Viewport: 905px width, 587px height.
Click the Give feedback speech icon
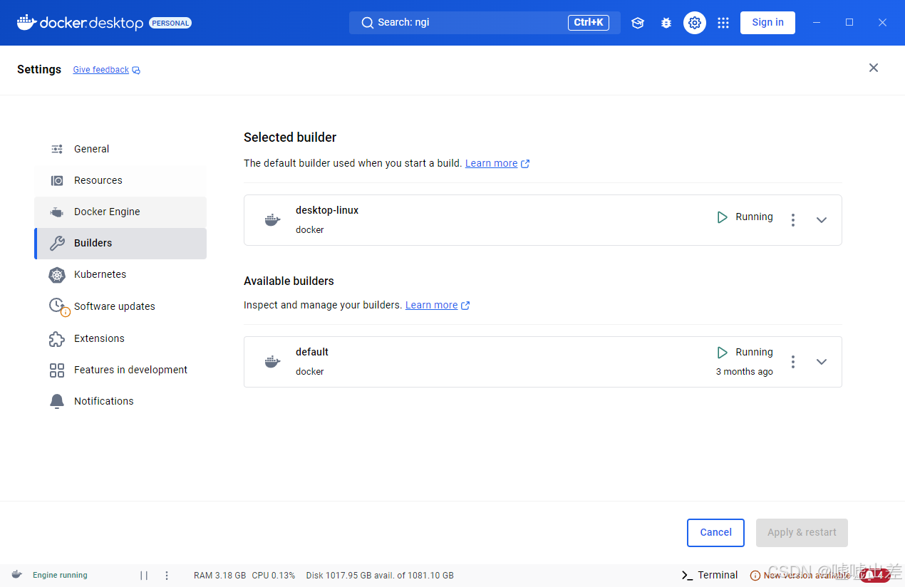coord(136,70)
